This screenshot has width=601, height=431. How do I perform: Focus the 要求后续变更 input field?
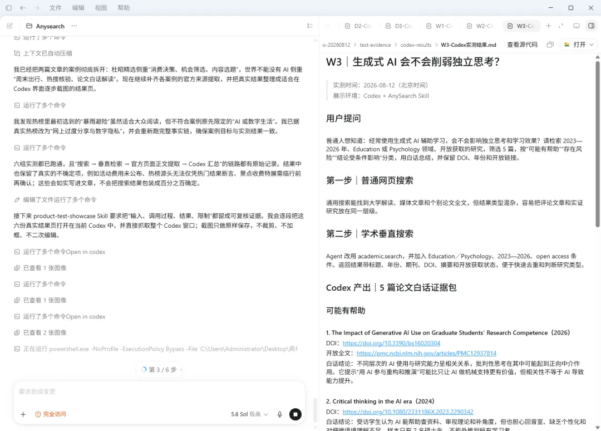[159, 391]
